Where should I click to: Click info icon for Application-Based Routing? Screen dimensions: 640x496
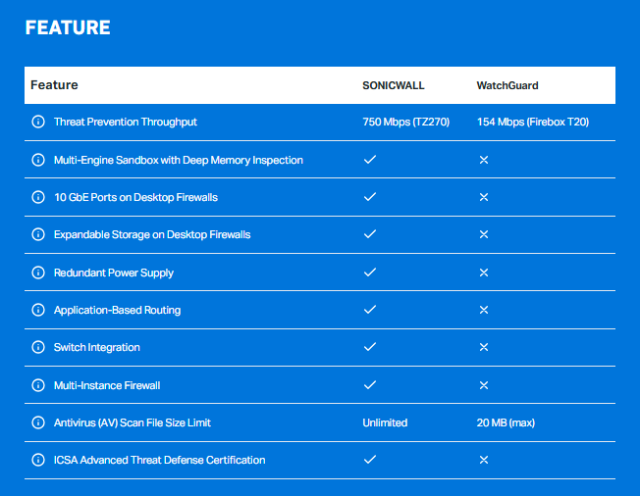[38, 310]
